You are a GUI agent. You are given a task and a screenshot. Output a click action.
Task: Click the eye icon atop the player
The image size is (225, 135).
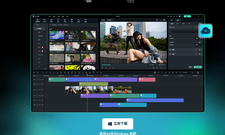tap(161, 20)
